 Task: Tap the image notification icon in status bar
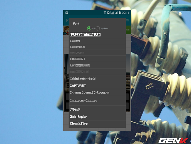(x=67, y=13)
